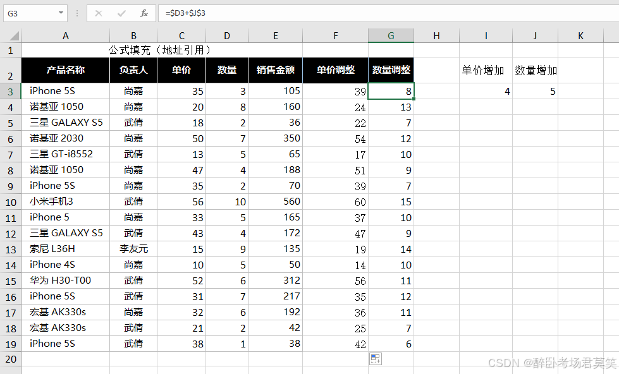Select sales amount cell 350
The height and width of the screenshot is (374, 619).
[x=276, y=138]
